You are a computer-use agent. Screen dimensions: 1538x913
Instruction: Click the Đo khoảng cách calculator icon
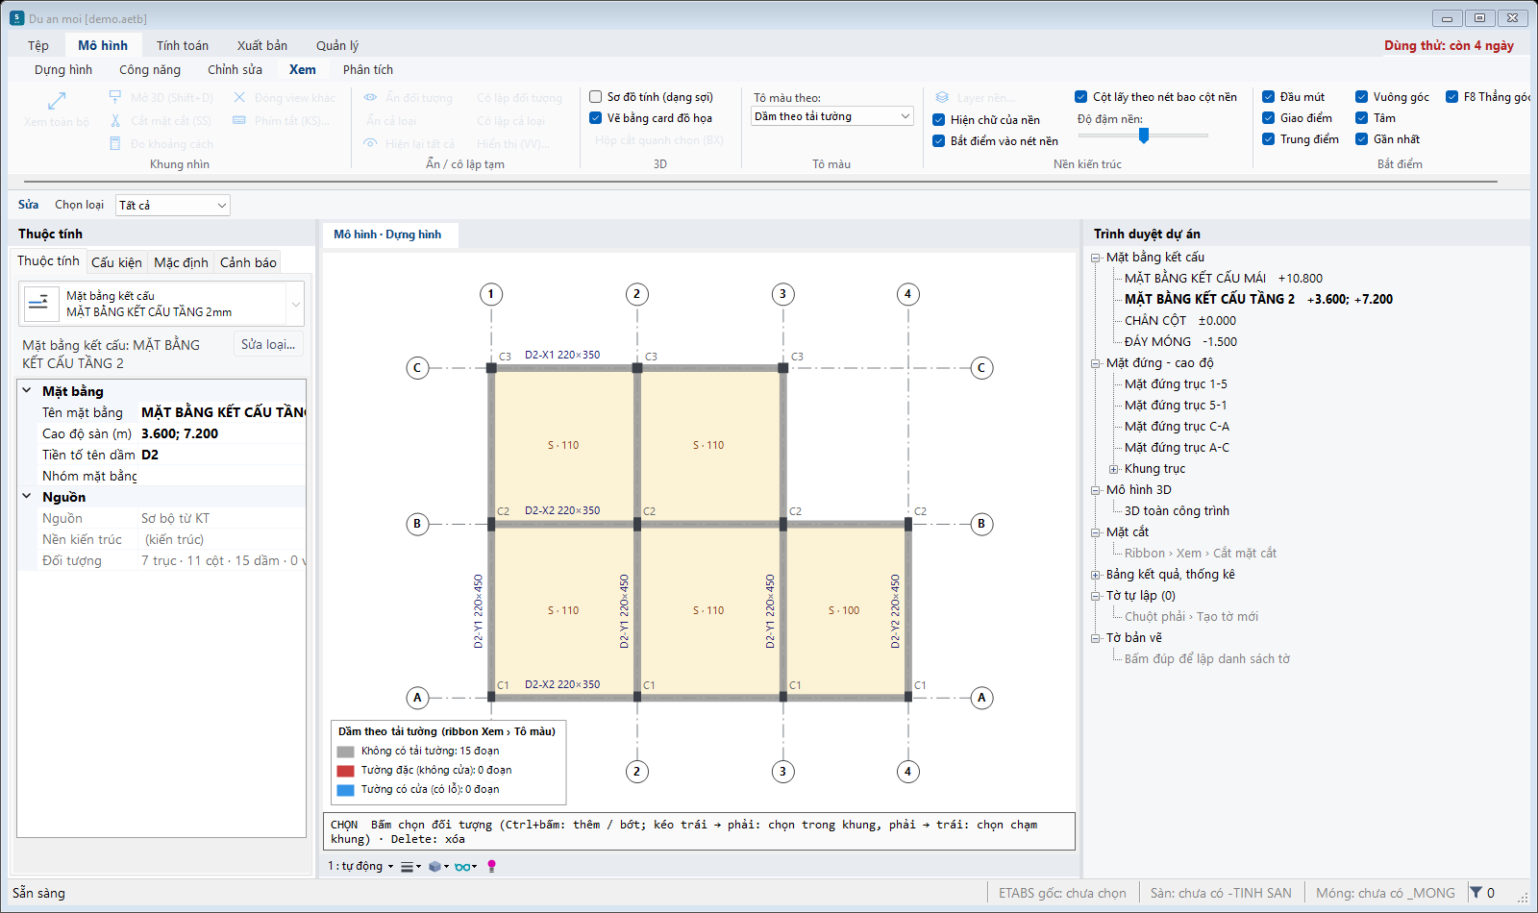(115, 143)
